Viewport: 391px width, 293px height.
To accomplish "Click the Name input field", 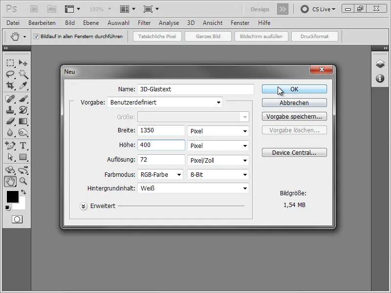I will [196, 89].
